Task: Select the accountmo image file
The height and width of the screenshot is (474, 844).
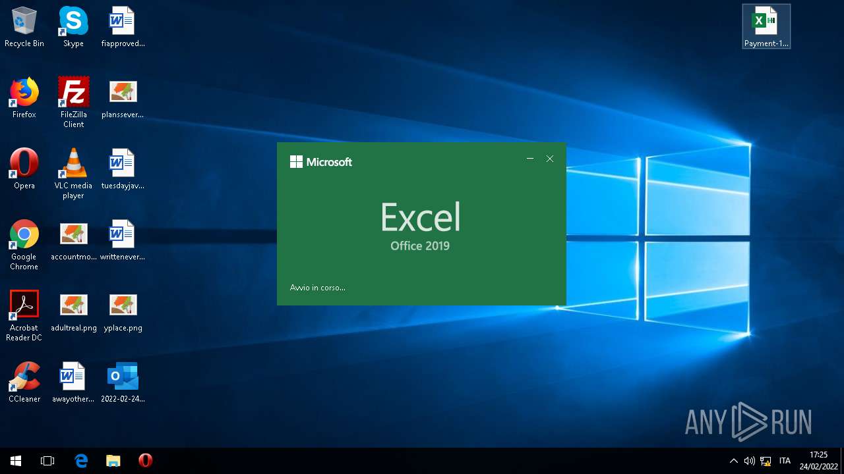Action: [73, 240]
